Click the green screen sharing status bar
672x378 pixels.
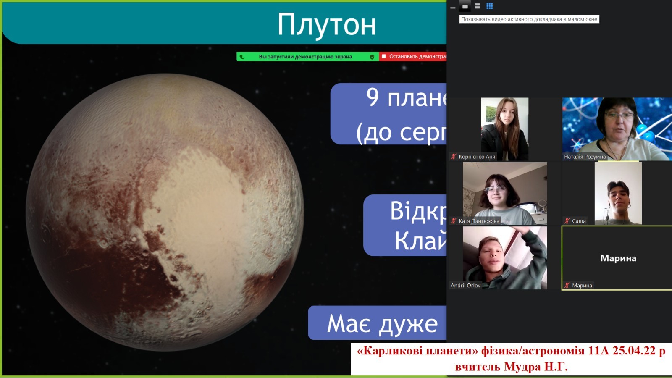[305, 57]
